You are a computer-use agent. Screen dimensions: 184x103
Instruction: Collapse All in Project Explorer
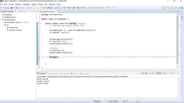coord(20,11)
